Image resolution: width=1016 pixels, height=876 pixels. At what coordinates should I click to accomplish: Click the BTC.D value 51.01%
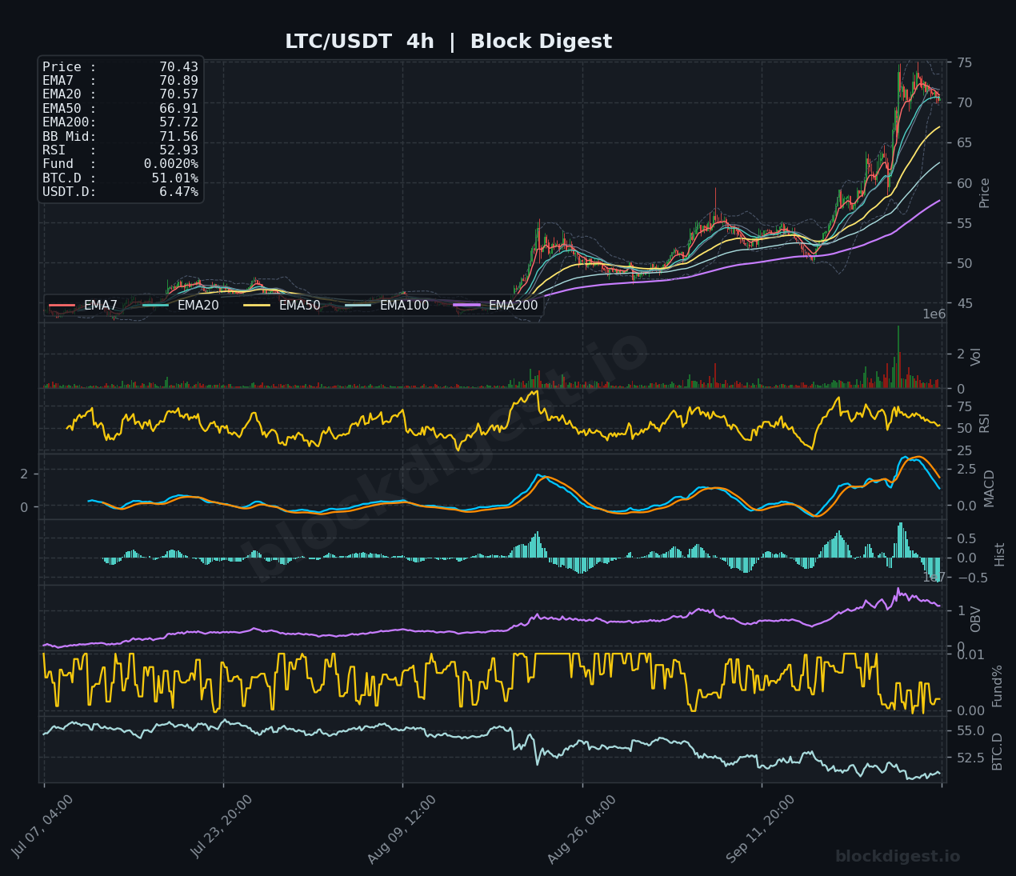[174, 178]
